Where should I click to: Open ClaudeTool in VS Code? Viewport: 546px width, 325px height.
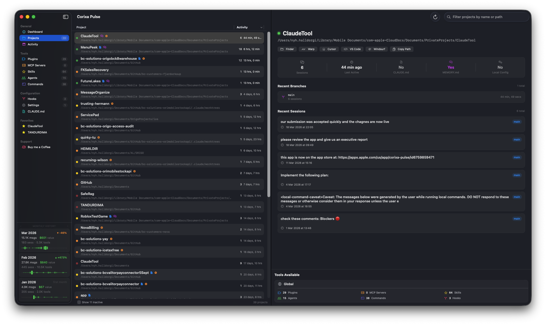coord(352,49)
